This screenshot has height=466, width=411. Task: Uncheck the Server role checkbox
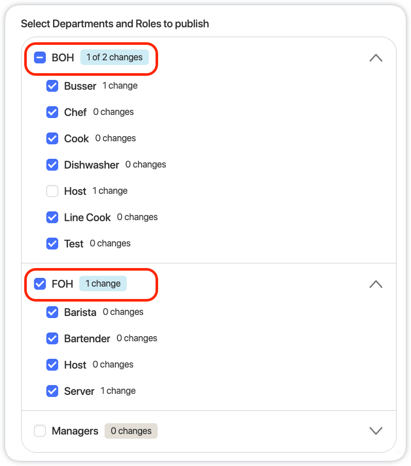52,391
